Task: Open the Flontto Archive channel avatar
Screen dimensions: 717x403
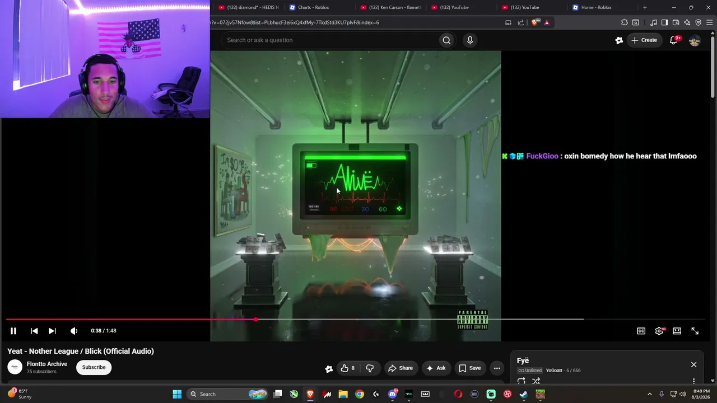Action: [x=15, y=367]
